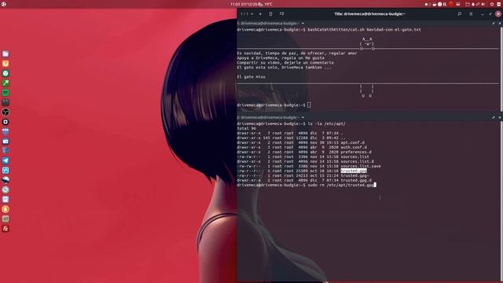Viewport: 503px width, 283px height.
Task: Launch the clapperboard video editor dock icon
Action: point(6,102)
